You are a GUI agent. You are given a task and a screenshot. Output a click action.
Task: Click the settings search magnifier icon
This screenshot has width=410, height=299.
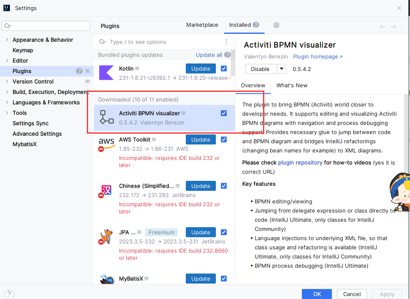click(x=8, y=25)
